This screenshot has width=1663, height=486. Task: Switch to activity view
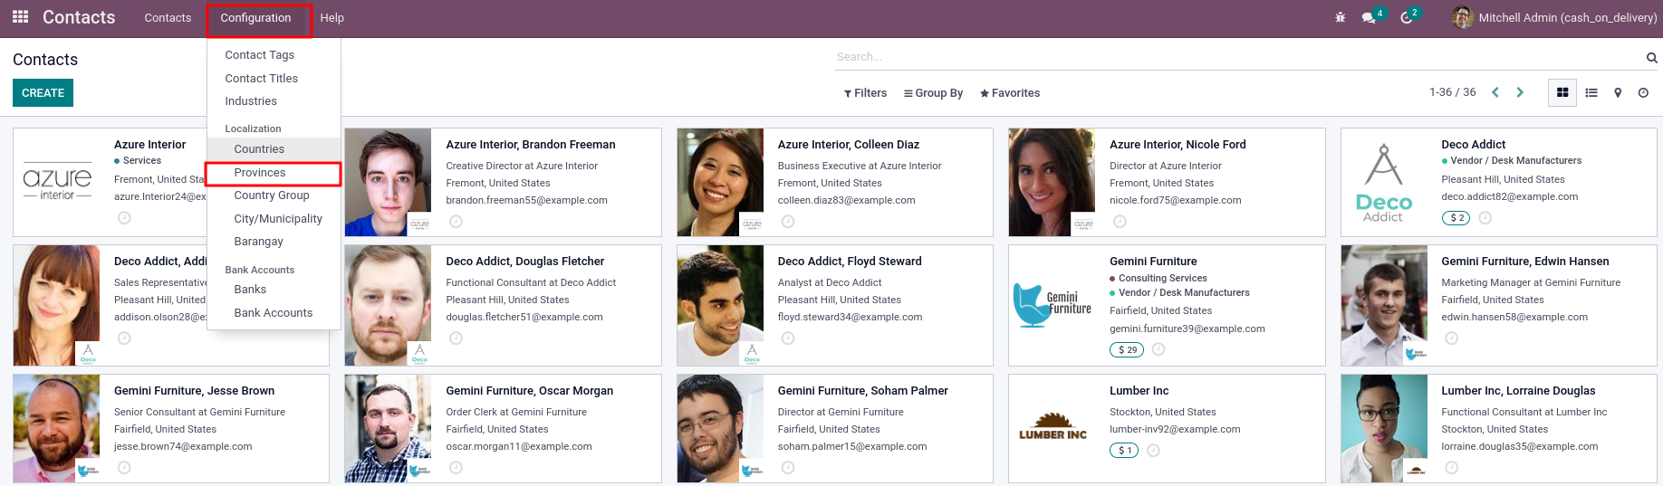coord(1643,92)
